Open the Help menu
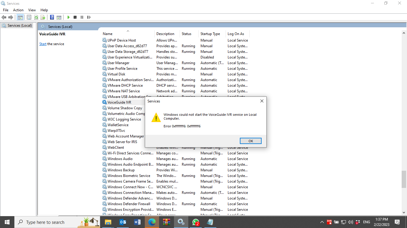Screen dimensions: 407x228 coord(44,10)
